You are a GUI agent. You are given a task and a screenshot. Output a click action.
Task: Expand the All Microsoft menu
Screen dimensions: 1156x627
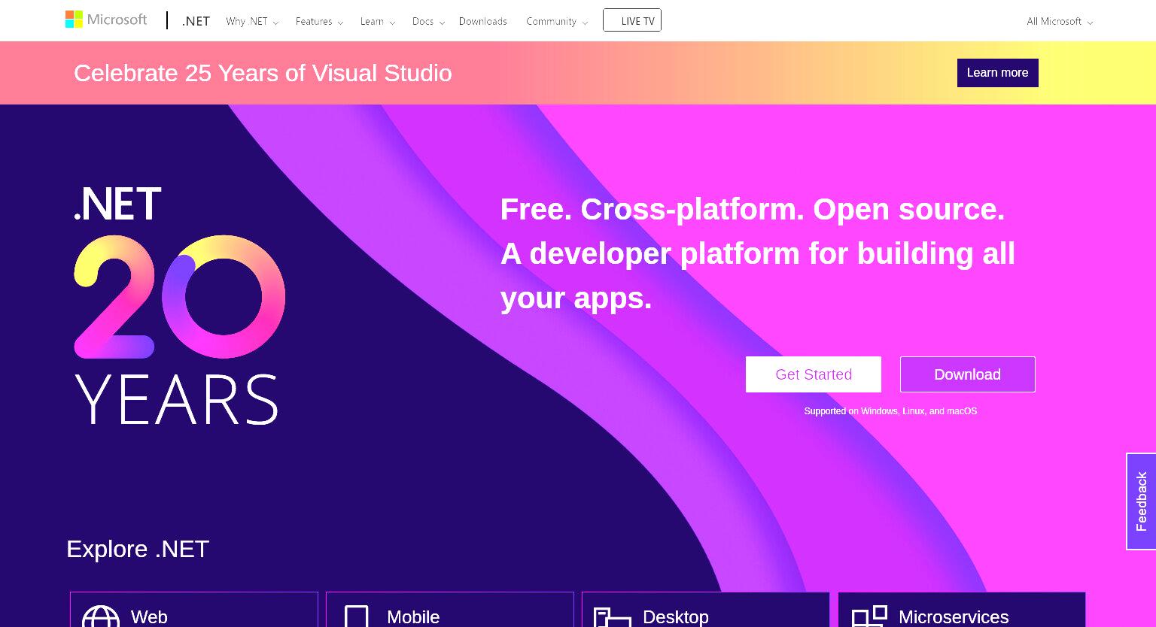(x=1060, y=22)
